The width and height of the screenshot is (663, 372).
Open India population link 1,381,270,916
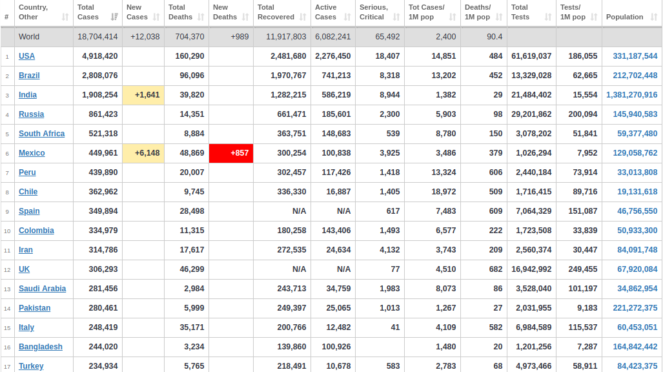[632, 95]
